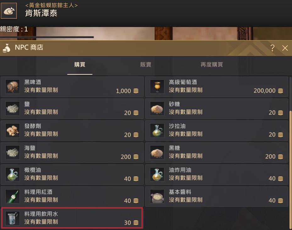292x230 pixels.
Task: Pick the 發酵劑 leavening agent icon
Action: [x=13, y=131]
